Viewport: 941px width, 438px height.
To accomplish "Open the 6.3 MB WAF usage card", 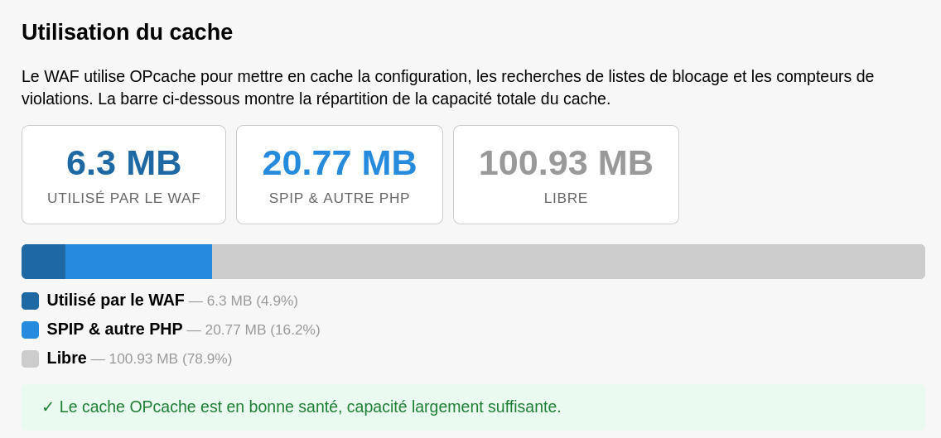I will click(x=123, y=175).
